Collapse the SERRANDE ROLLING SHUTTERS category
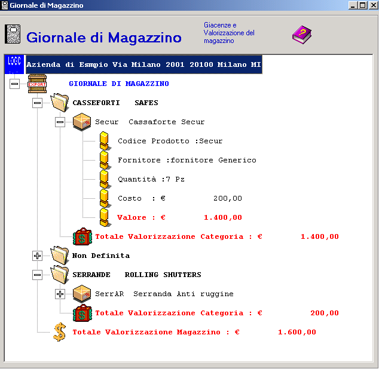 [x=37, y=275]
